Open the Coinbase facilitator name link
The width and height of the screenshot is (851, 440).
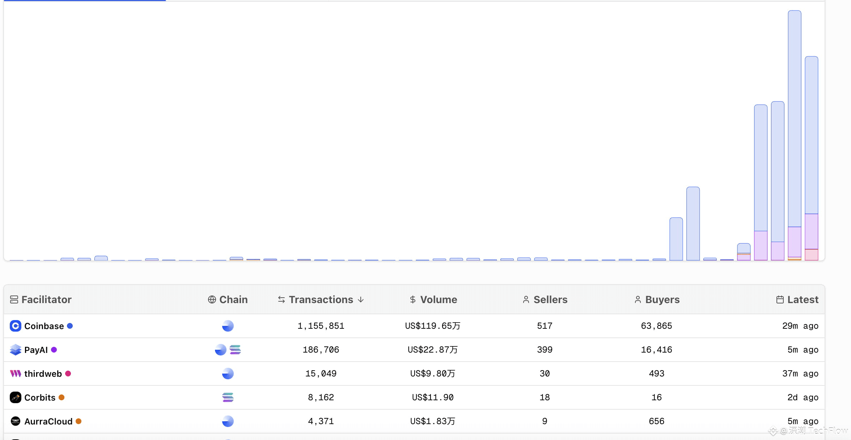44,326
